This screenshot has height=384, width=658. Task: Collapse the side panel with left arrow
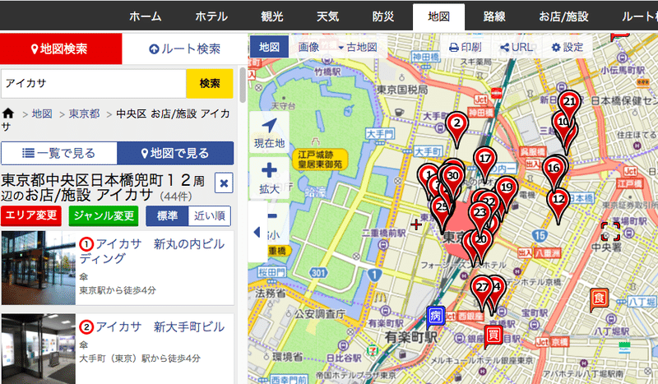(257, 232)
